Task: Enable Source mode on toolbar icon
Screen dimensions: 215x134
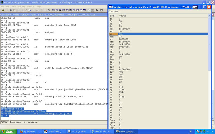Action: [x=89, y=10]
